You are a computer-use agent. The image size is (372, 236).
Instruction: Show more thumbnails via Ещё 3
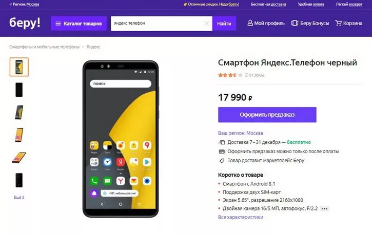(x=19, y=197)
